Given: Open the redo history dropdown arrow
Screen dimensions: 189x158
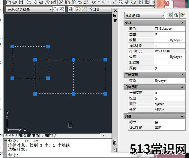Looking at the screenshot, I should tap(108, 2).
